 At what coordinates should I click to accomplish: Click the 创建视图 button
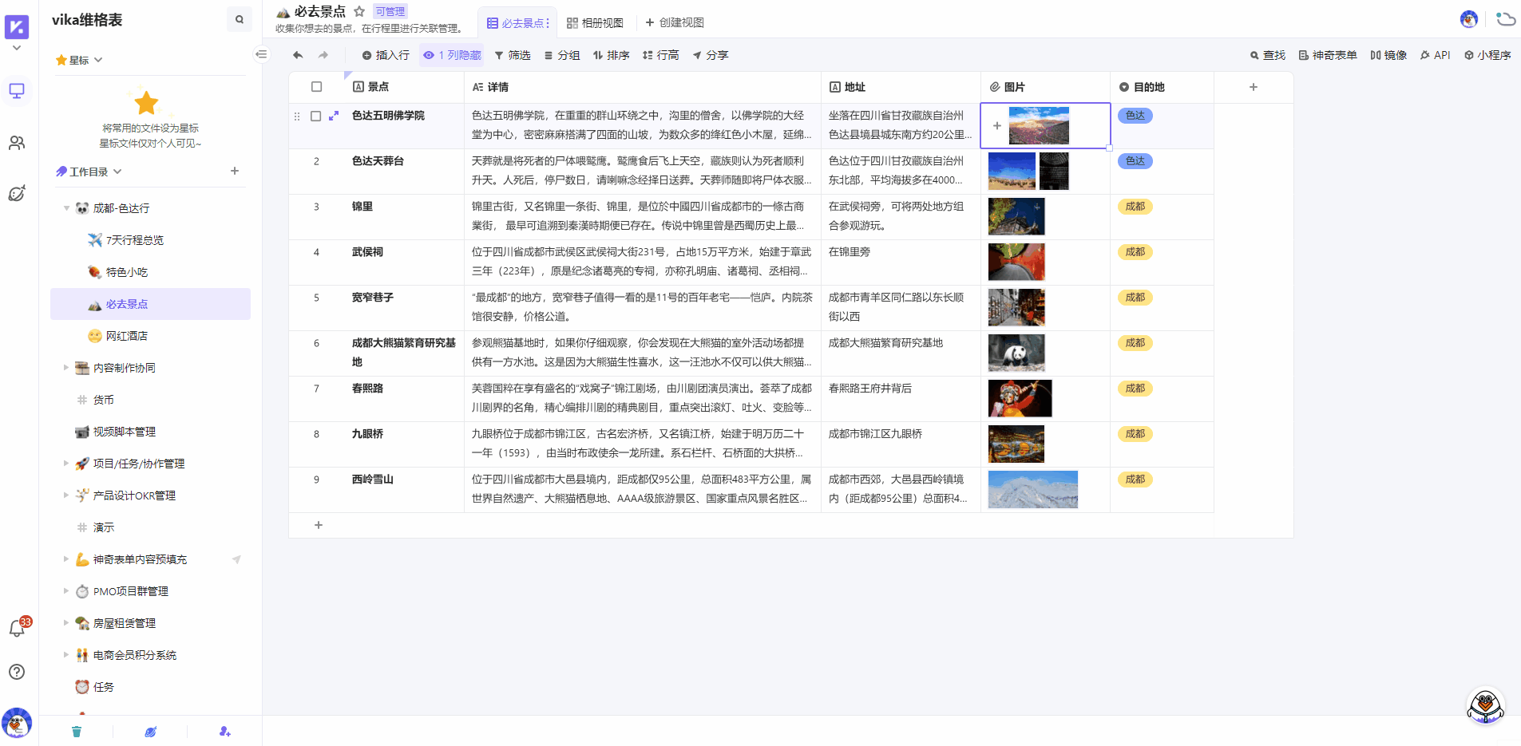675,23
